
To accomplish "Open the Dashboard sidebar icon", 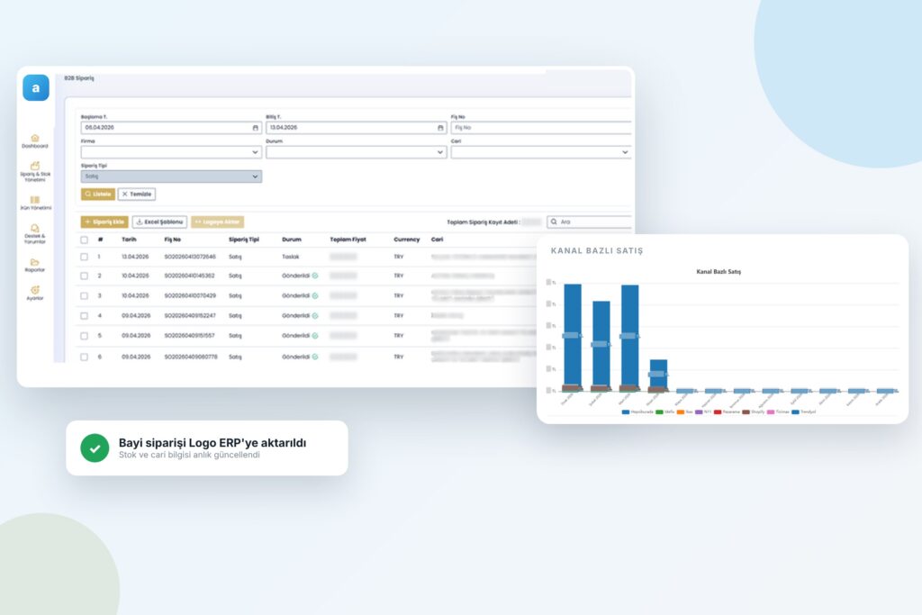I will [x=35, y=138].
